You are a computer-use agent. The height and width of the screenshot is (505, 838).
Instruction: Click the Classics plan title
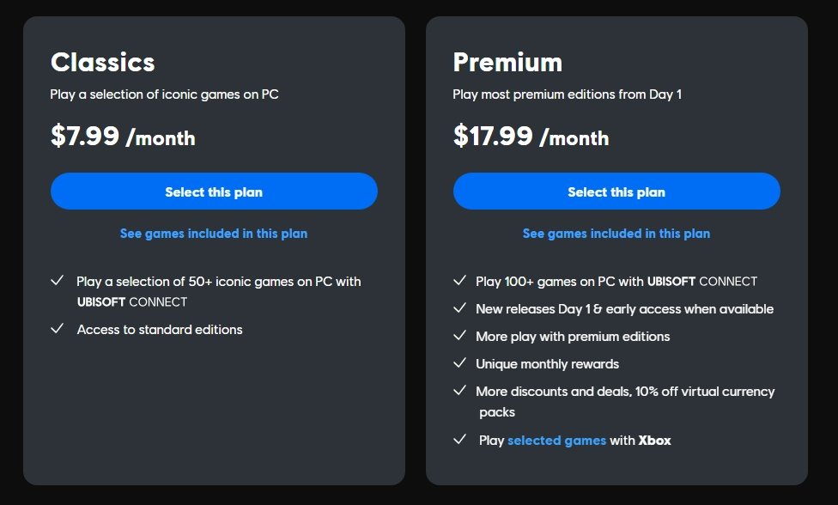point(103,63)
